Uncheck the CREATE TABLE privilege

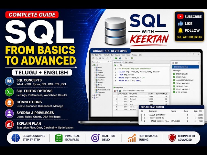pos(174,77)
